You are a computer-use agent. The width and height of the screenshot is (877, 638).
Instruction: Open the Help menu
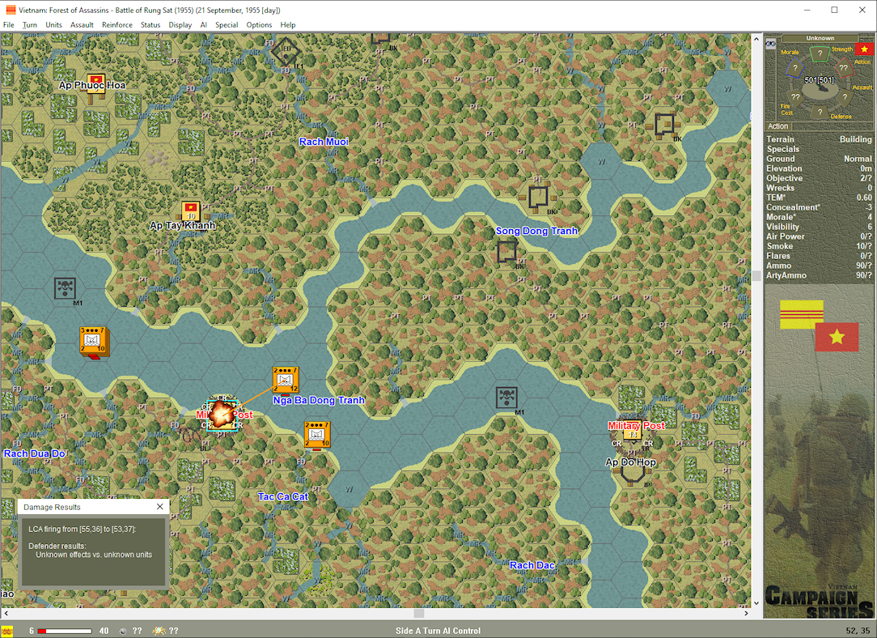click(x=288, y=24)
